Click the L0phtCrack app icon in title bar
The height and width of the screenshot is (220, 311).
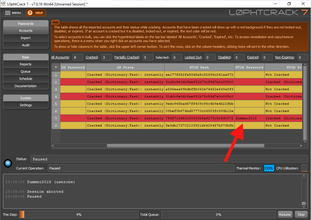point(3,4)
